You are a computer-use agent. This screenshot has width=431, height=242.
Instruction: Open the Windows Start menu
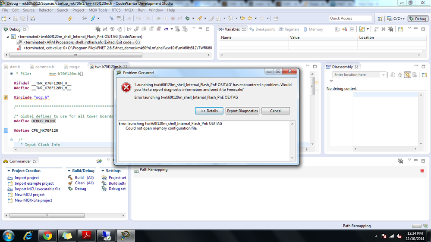[9, 236]
